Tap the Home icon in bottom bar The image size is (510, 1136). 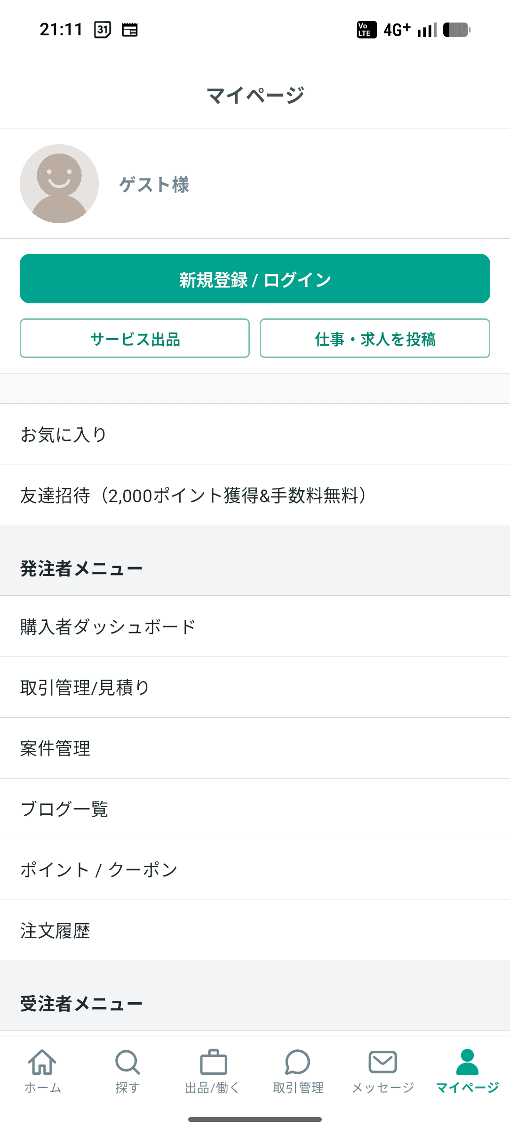pos(42,1063)
